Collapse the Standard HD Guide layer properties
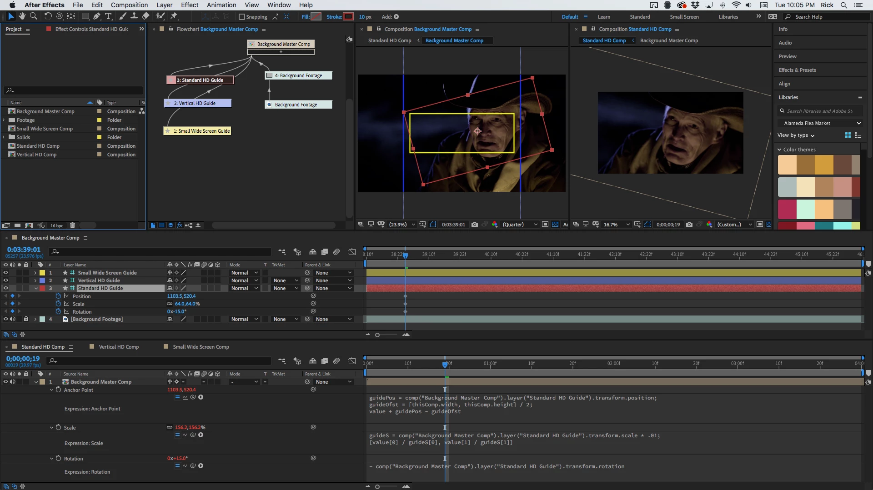 (36, 288)
